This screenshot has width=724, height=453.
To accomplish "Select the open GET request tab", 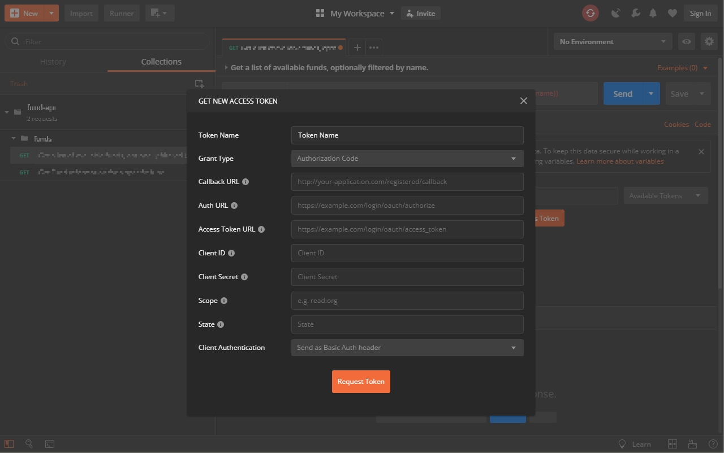I will pyautogui.click(x=284, y=48).
